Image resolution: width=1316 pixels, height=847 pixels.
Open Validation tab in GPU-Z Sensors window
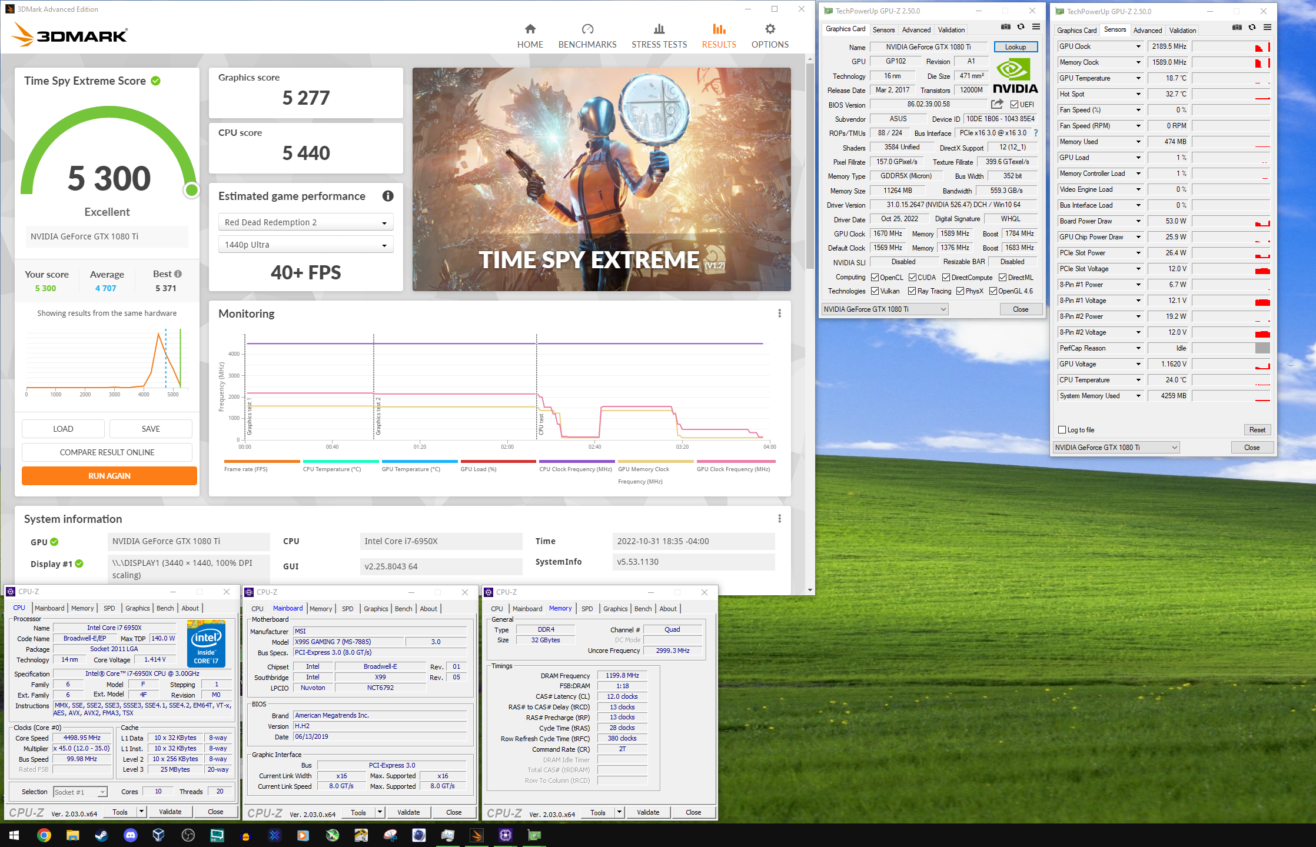tap(1182, 30)
